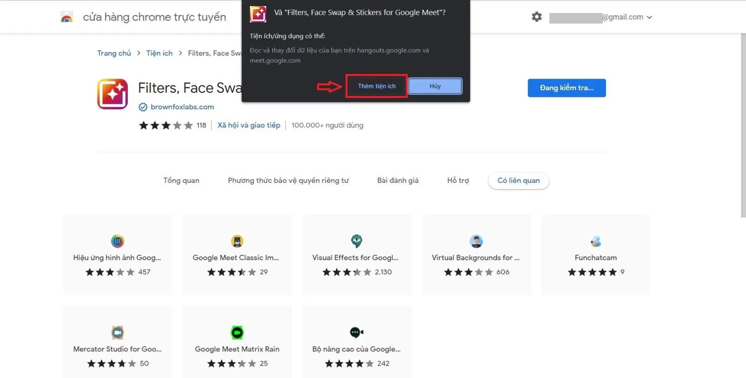
Task: Open Google Meet Classic Im... title
Action: coord(236,258)
